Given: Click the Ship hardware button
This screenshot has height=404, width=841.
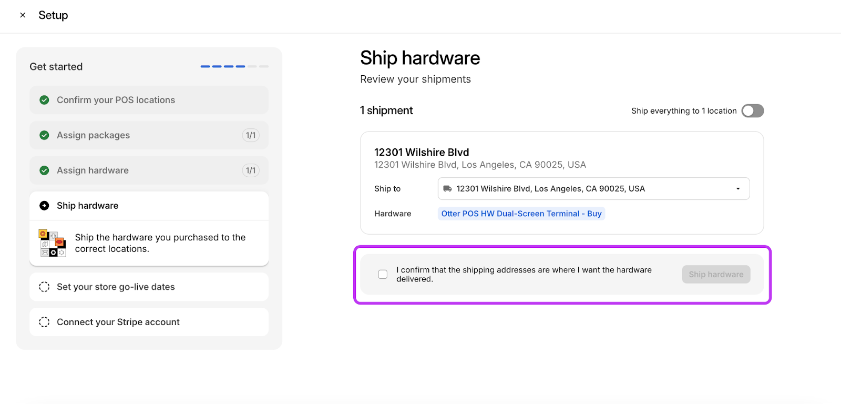Looking at the screenshot, I should 716,275.
